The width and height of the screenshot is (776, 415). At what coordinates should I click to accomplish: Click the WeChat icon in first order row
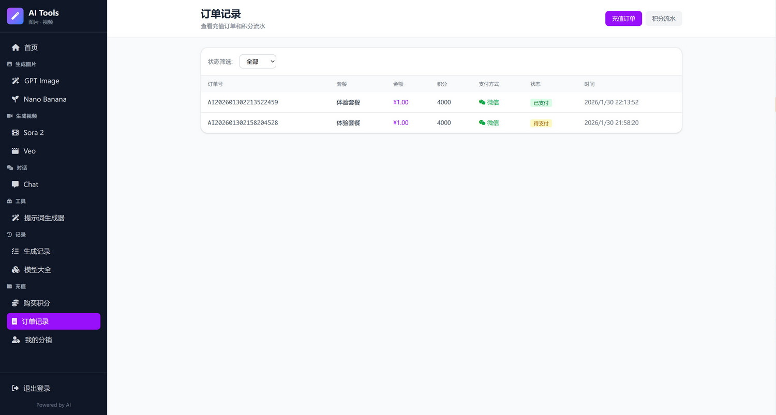point(482,102)
